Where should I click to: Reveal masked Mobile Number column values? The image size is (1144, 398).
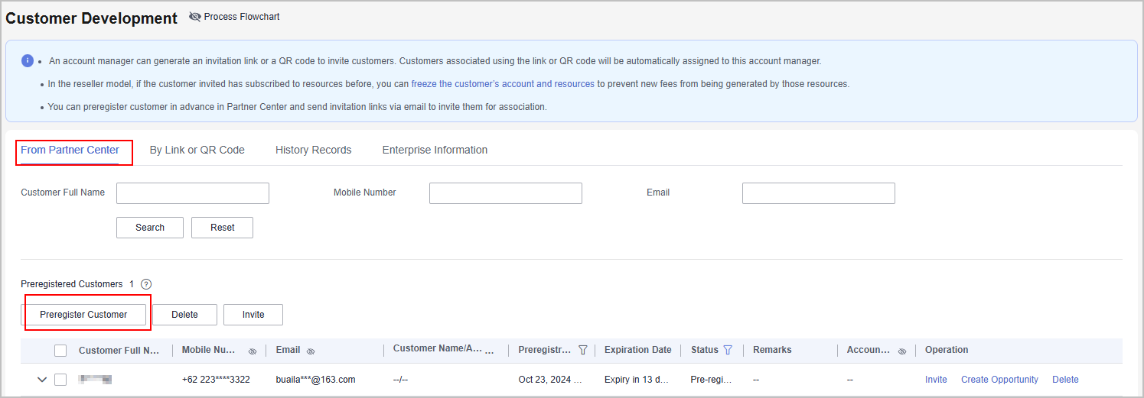point(253,351)
